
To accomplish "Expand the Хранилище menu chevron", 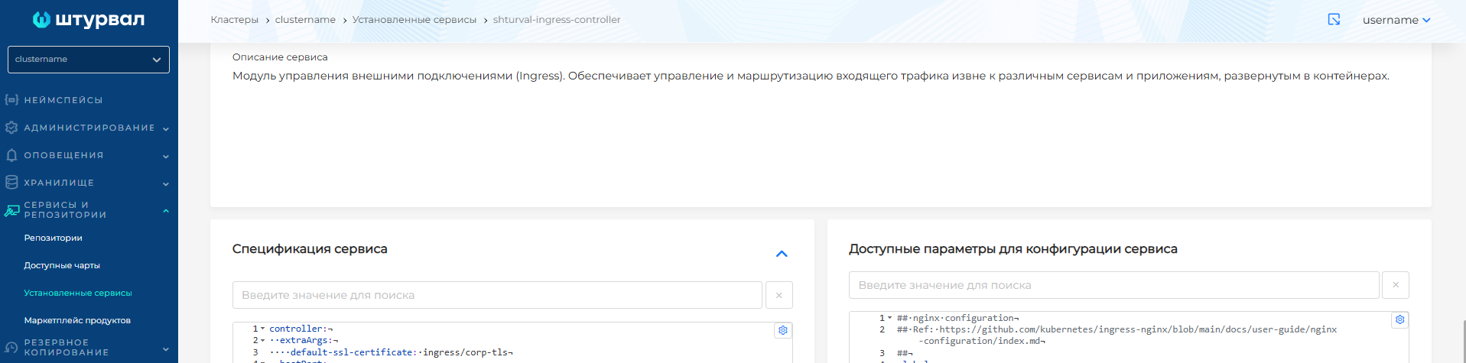I will 166,183.
